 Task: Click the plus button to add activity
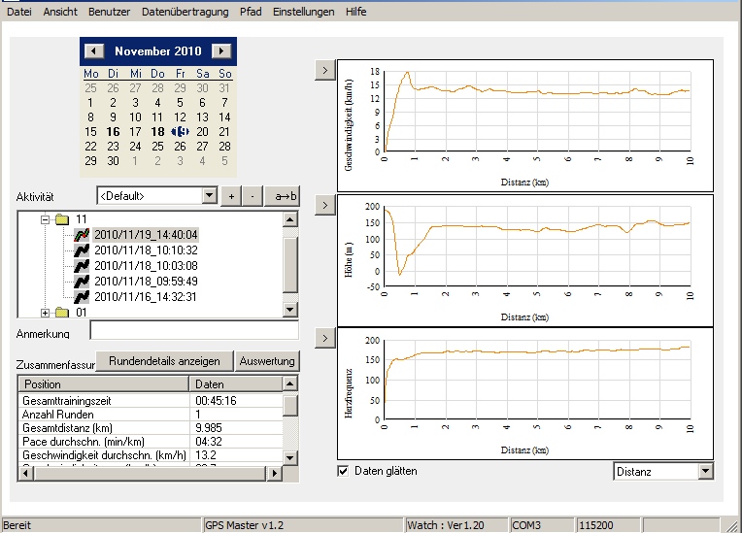230,195
